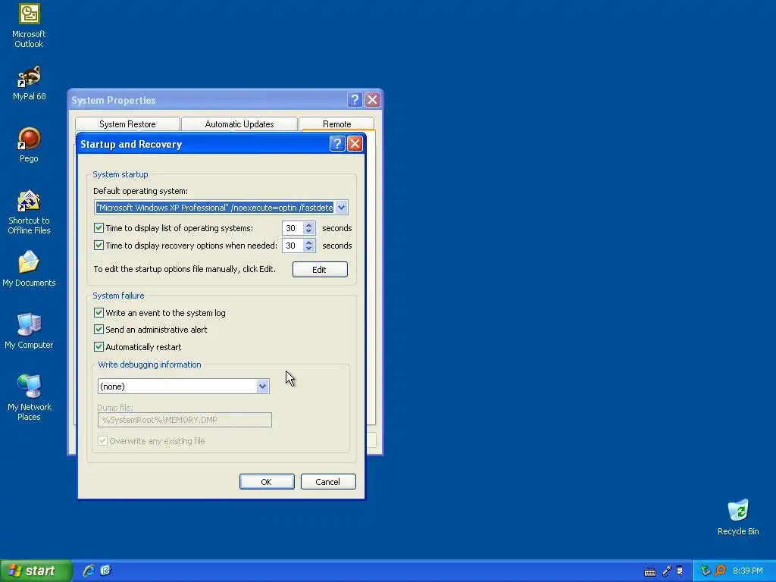Click the Default operating system text box
The image size is (776, 582).
click(214, 208)
